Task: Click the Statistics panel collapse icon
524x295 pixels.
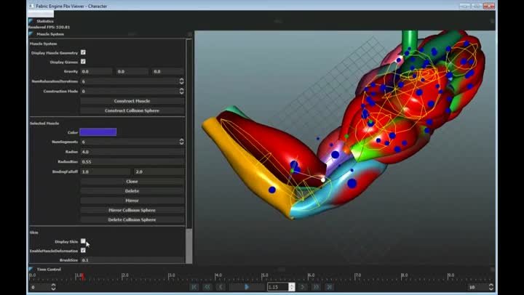Action: click(31, 21)
